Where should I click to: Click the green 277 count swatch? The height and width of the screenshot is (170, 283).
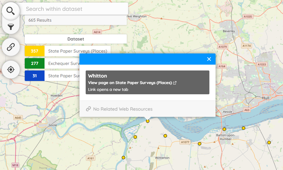pyautogui.click(x=35, y=64)
